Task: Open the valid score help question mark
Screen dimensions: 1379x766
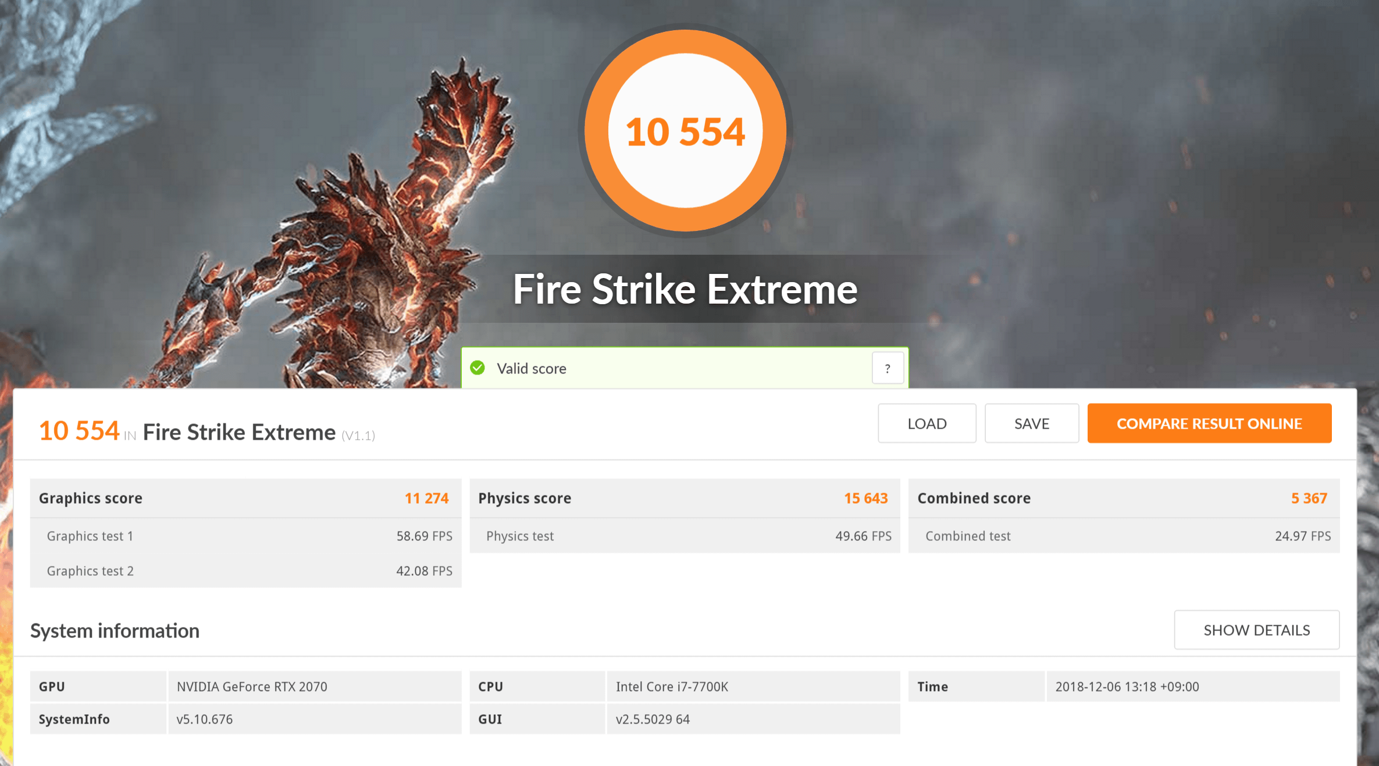Action: pos(888,368)
